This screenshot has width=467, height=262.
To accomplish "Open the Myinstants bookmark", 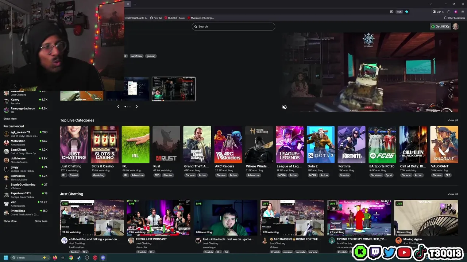I will point(201,18).
